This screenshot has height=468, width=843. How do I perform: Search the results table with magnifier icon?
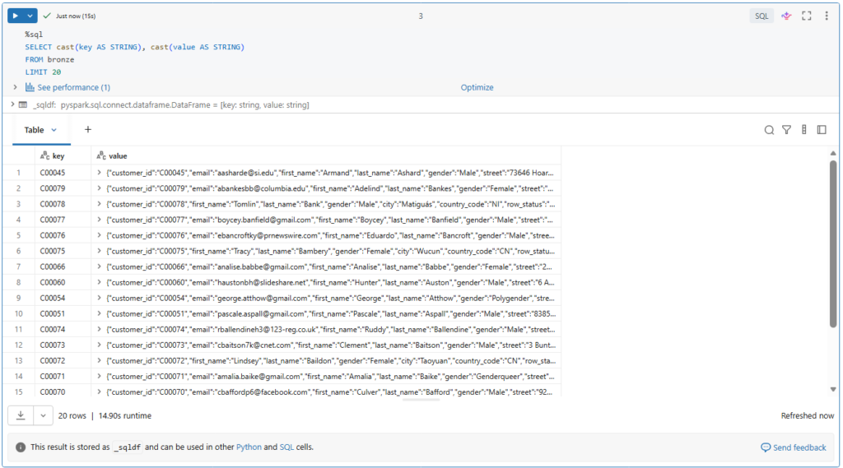coord(769,130)
